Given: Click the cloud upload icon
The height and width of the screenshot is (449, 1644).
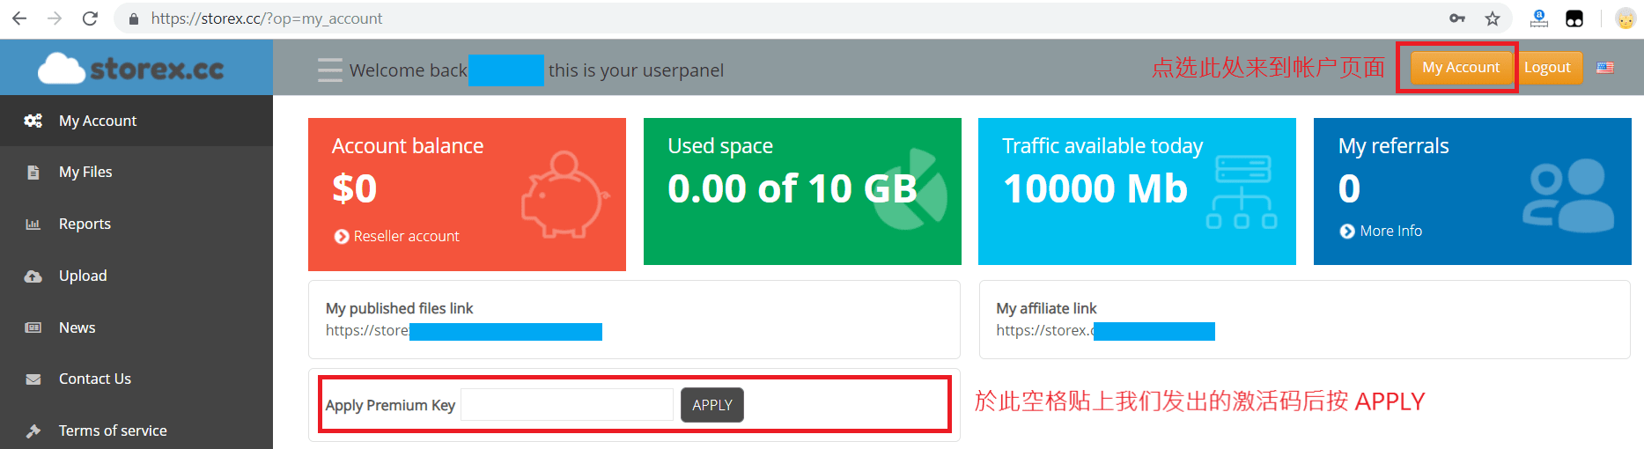Looking at the screenshot, I should pyautogui.click(x=33, y=276).
